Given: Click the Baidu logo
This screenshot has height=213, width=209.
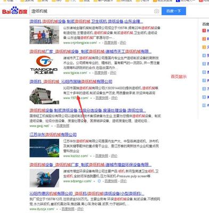Looking at the screenshot, I should tap(14, 11).
